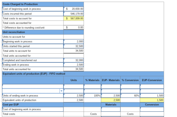The image size is (177, 117).
Task: Select the Costs incurred this period 546,179.00 cell
Action: point(74,14)
